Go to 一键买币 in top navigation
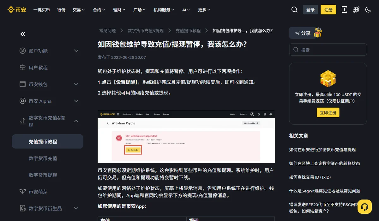The width and height of the screenshot is (379, 221). 42,10
